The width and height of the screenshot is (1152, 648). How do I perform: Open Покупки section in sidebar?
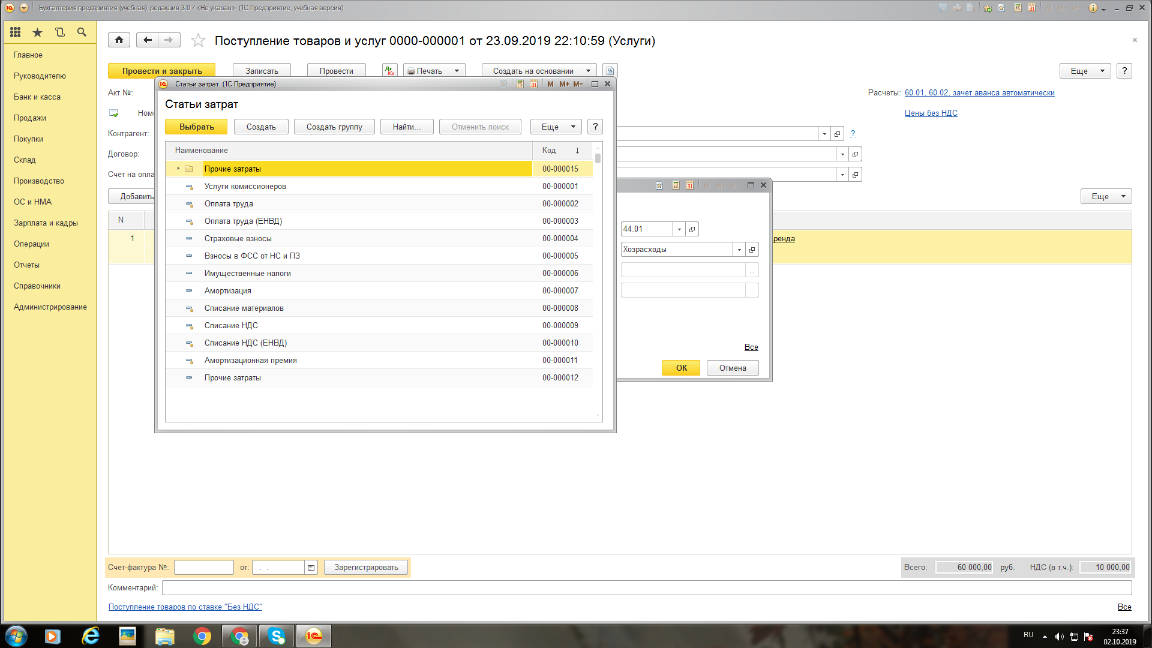pos(28,139)
